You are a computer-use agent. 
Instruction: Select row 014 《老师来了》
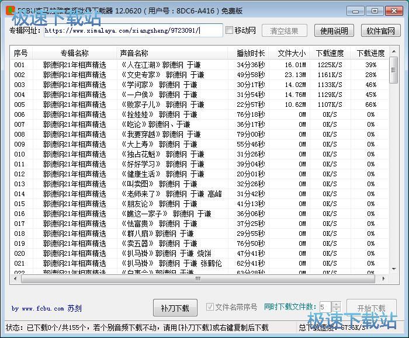200,194
